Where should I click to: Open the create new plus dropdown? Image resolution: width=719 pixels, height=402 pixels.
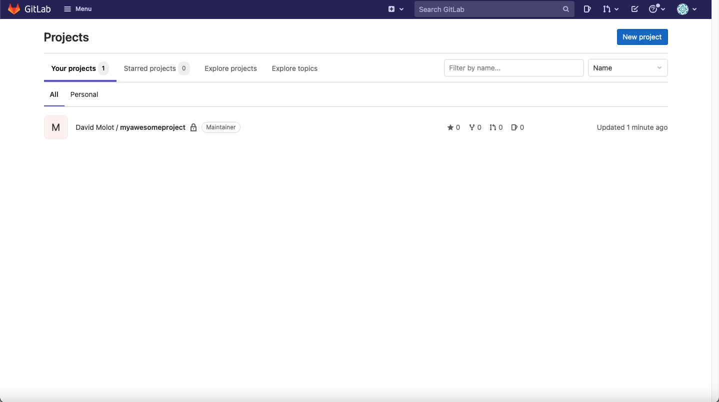point(396,9)
